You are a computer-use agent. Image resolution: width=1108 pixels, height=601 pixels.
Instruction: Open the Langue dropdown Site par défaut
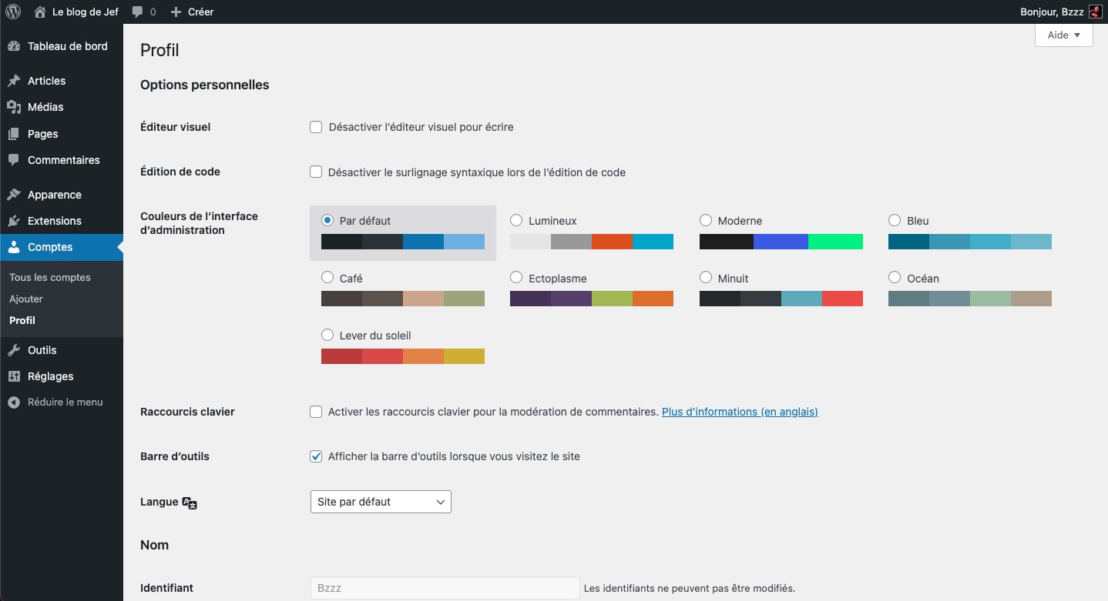[x=381, y=502]
